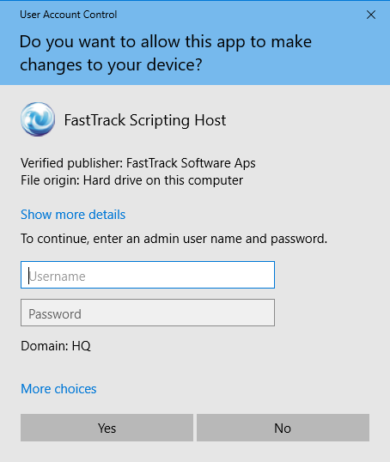Click the 'File origin: Hard drive' line

tap(131, 180)
